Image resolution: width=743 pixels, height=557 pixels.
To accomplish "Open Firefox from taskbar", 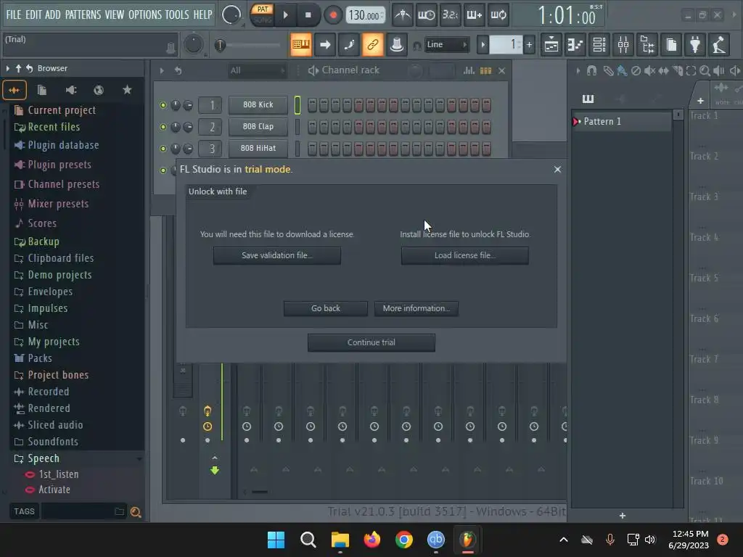I will click(x=372, y=540).
